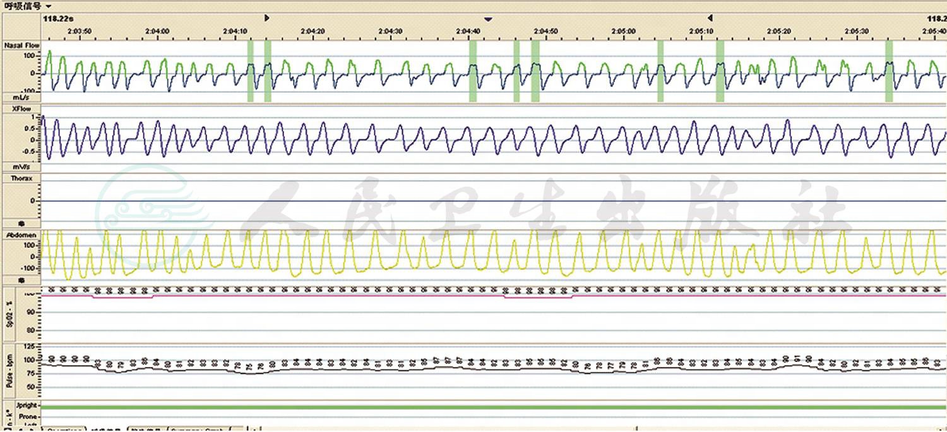Jump to the 2:04:00 time label
947x432 pixels.
pyautogui.click(x=157, y=31)
